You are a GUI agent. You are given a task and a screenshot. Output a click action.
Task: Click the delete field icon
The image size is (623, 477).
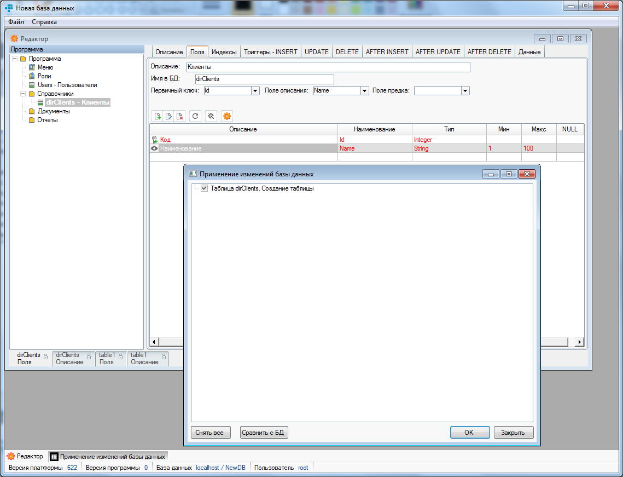tap(179, 116)
